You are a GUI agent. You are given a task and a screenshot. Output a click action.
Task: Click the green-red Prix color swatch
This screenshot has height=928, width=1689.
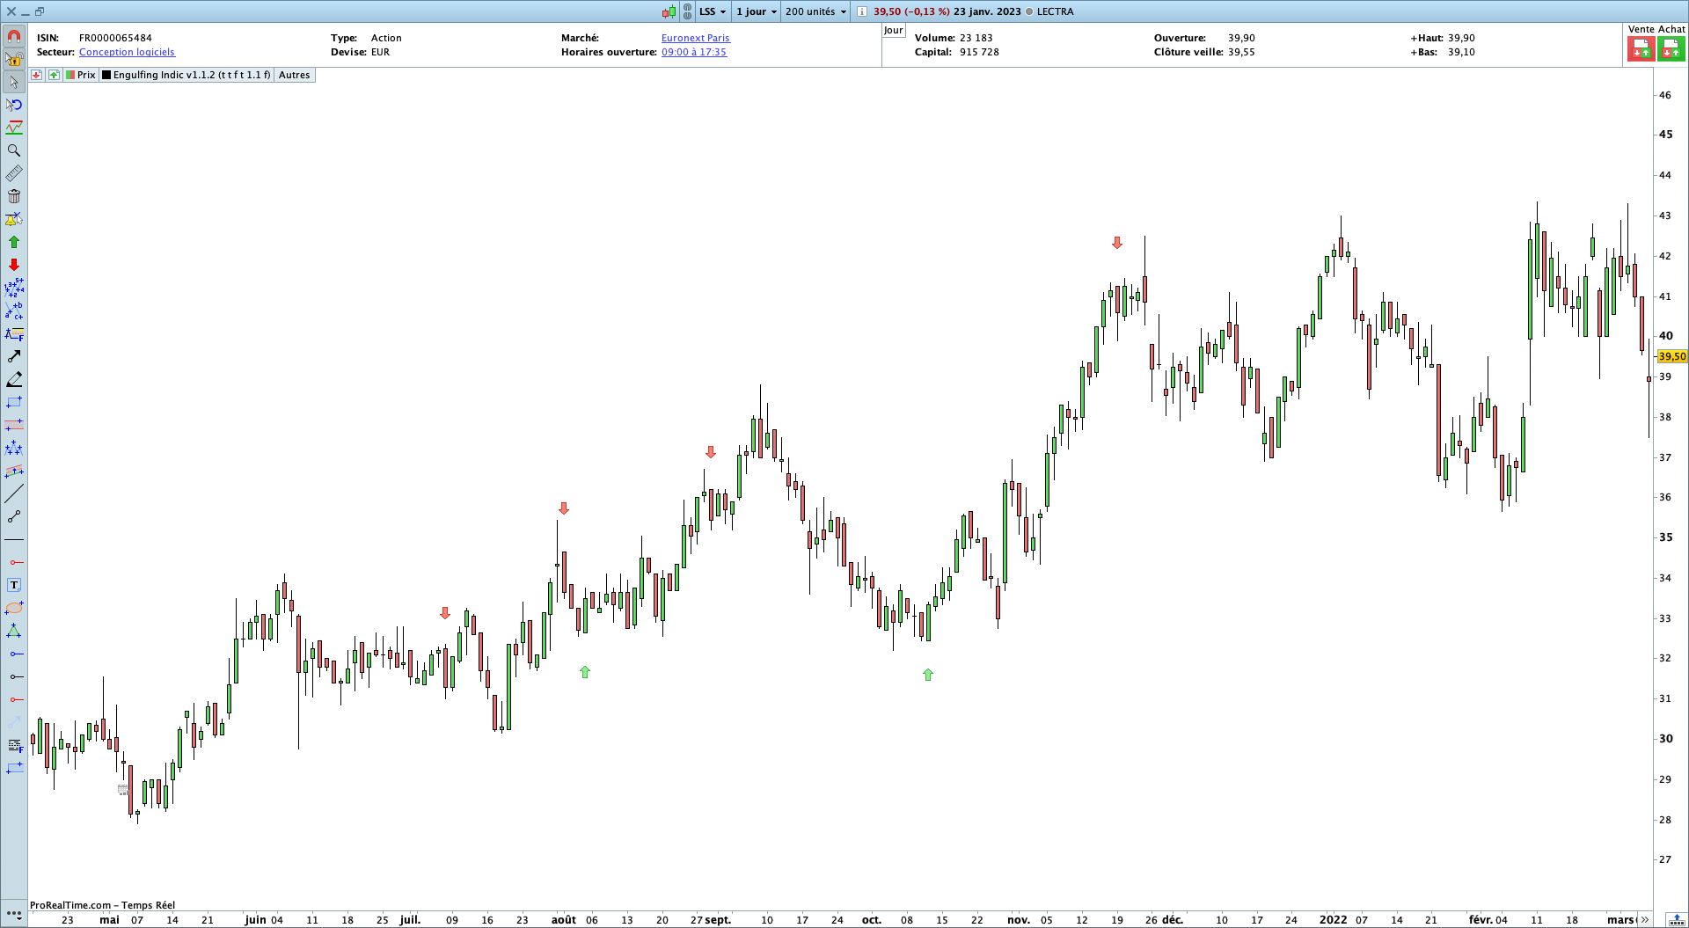click(70, 75)
